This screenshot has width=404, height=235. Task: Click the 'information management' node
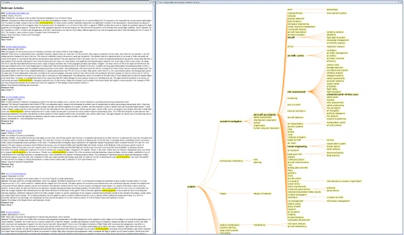(338, 201)
